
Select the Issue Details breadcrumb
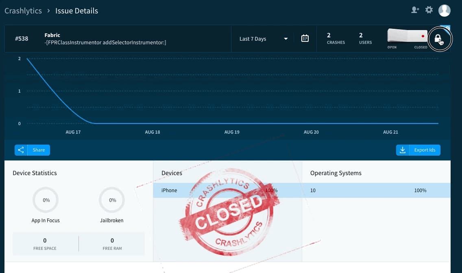click(x=76, y=11)
